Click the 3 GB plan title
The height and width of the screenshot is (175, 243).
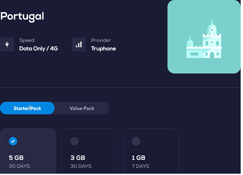point(78,158)
